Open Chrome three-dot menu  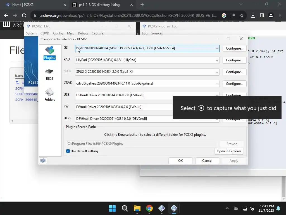(280, 16)
